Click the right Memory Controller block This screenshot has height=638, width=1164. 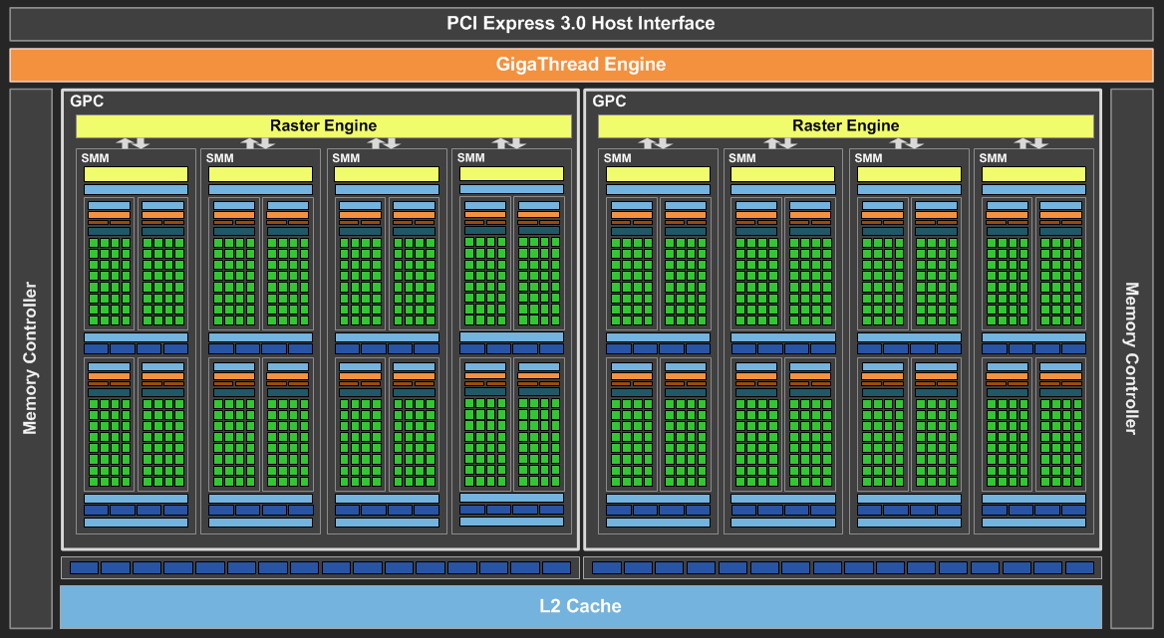pyautogui.click(x=1131, y=358)
